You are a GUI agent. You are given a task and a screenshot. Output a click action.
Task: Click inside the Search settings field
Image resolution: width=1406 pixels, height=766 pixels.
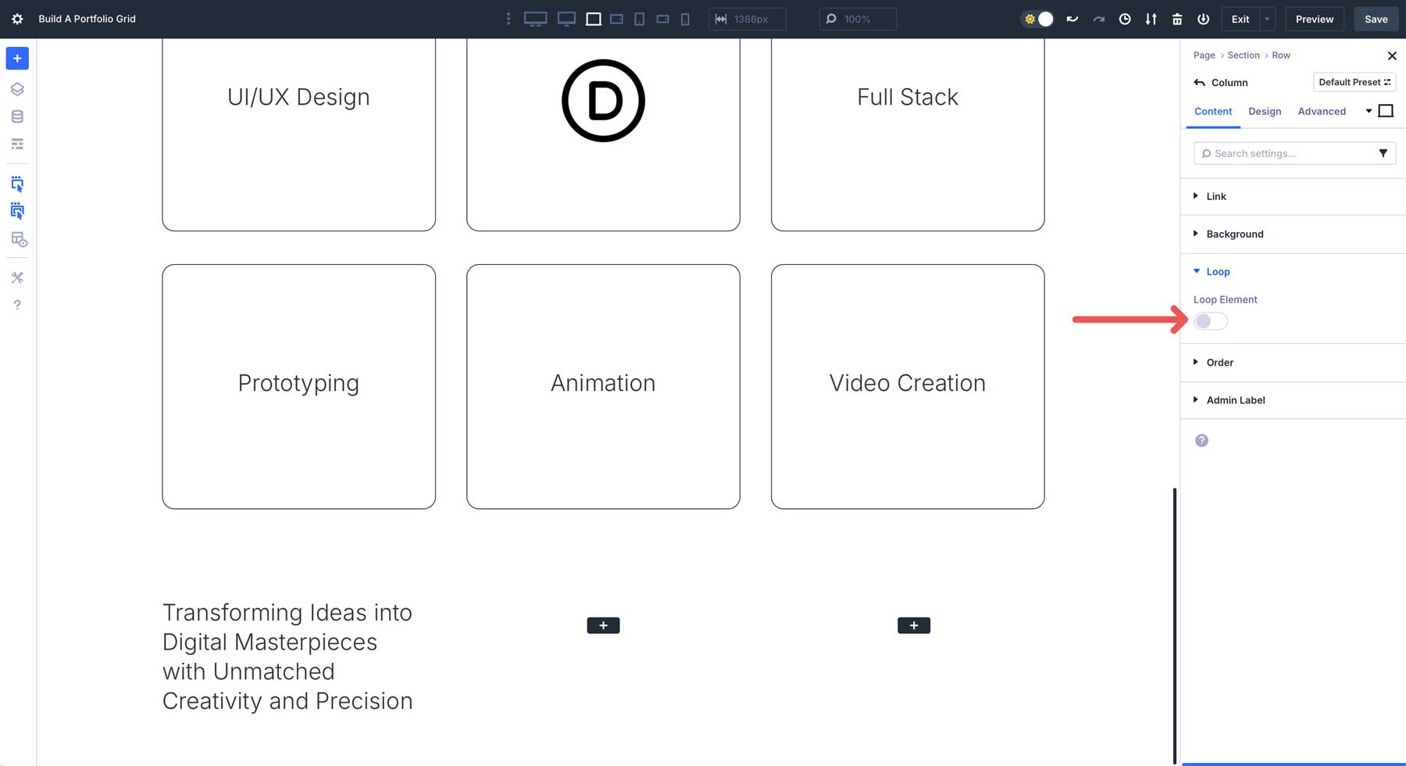tap(1281, 153)
